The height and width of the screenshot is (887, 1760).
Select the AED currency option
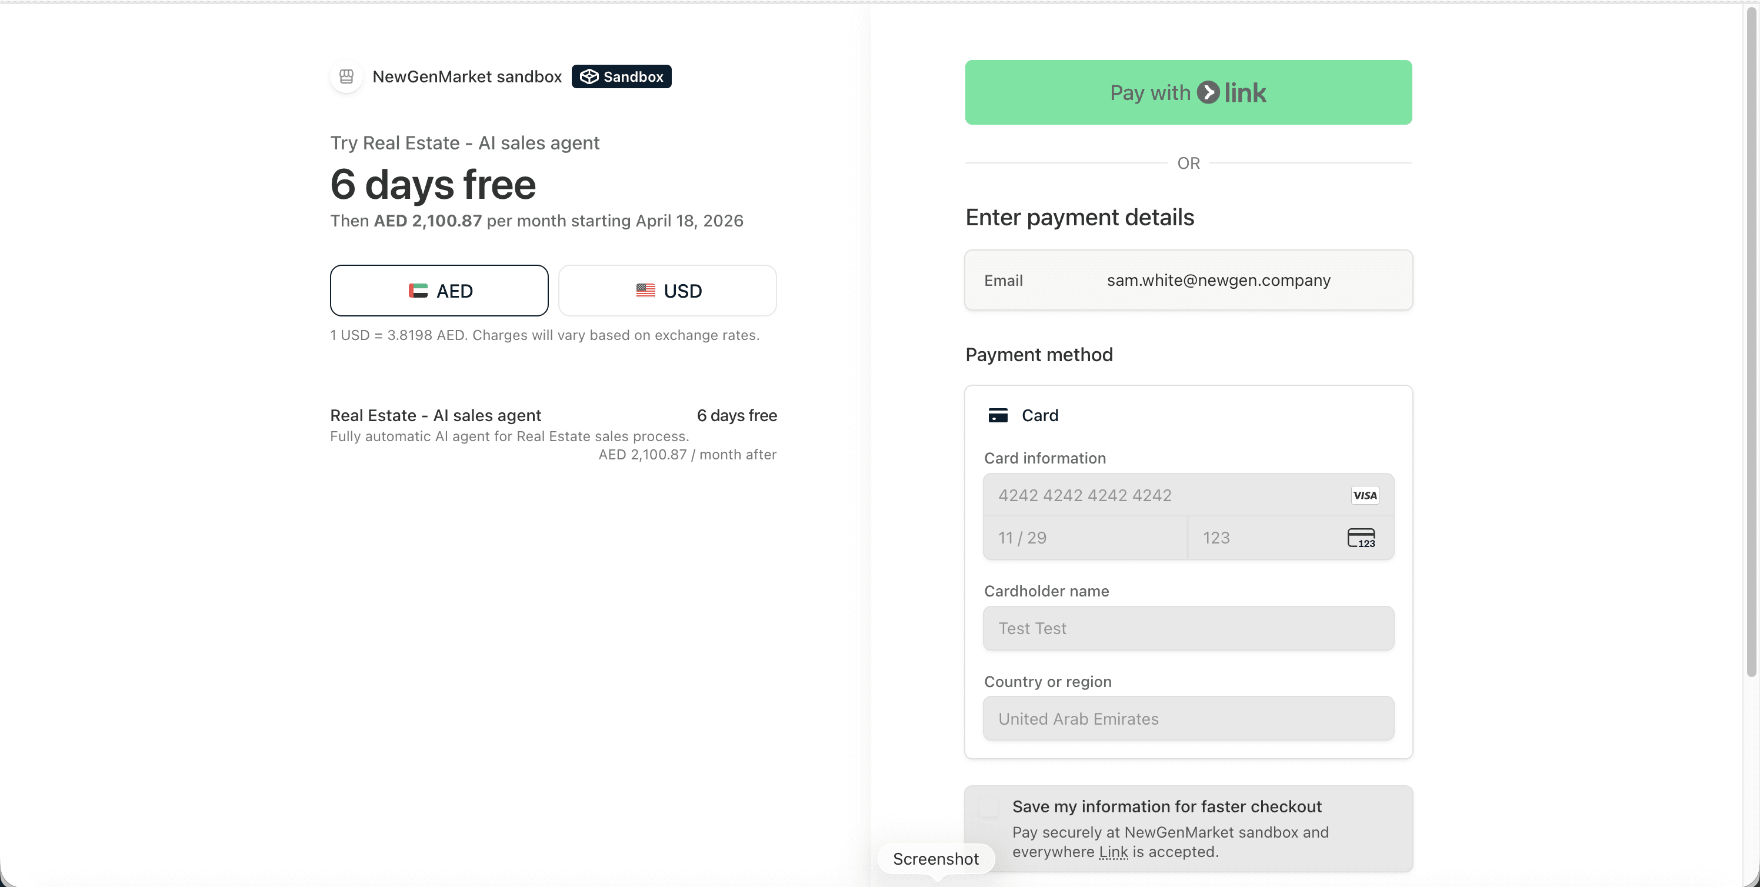[439, 291]
